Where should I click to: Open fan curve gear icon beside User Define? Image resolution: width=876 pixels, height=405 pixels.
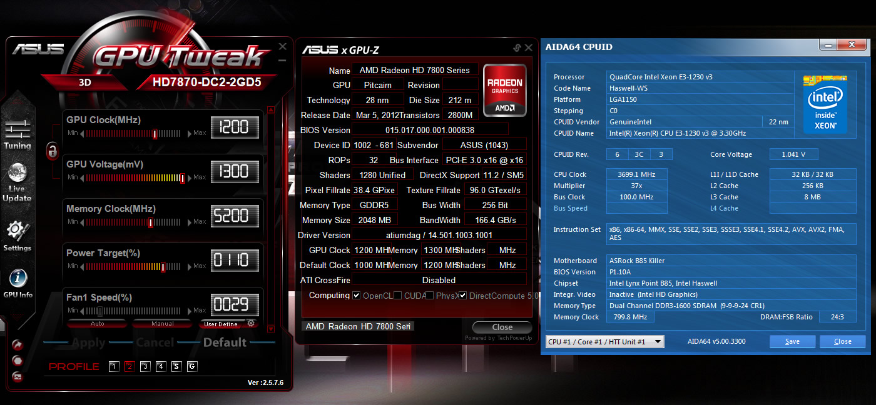coord(251,323)
